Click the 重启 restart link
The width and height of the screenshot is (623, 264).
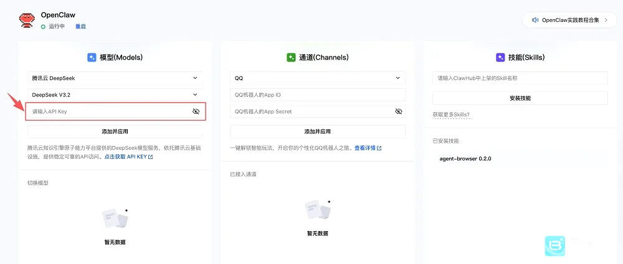(80, 27)
